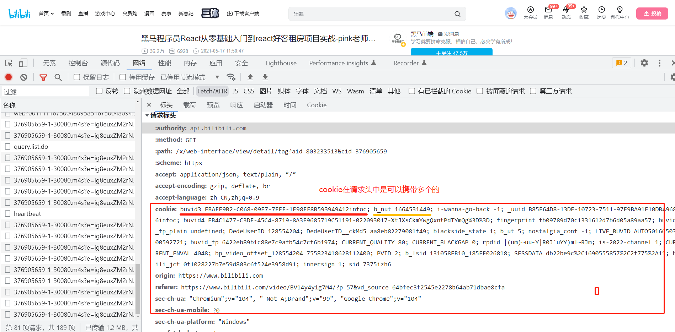Image resolution: width=675 pixels, height=332 pixels.
Task: Open the 番剧 navigation link
Action: click(x=66, y=13)
